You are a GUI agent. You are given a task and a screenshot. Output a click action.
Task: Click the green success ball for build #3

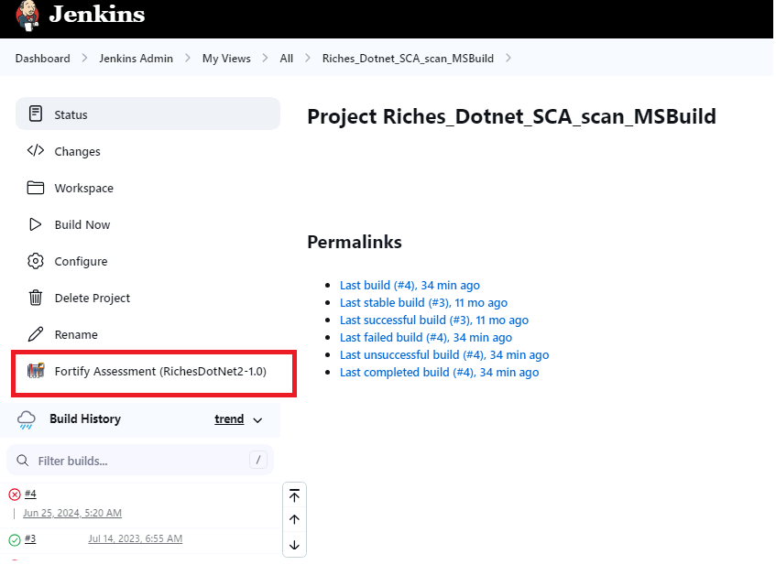14,538
